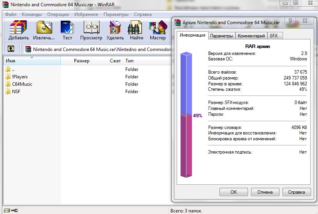Click the dictionary size 4096 Кб
This screenshot has width=318, height=214.
click(x=299, y=127)
